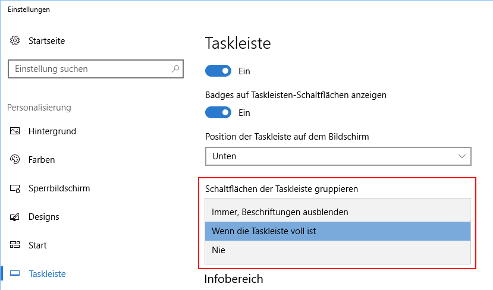Open the Designs settings page
Image resolution: width=493 pixels, height=290 pixels.
43,217
